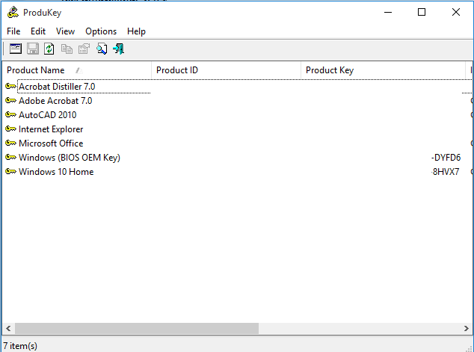Open the Edit menu

(x=38, y=31)
